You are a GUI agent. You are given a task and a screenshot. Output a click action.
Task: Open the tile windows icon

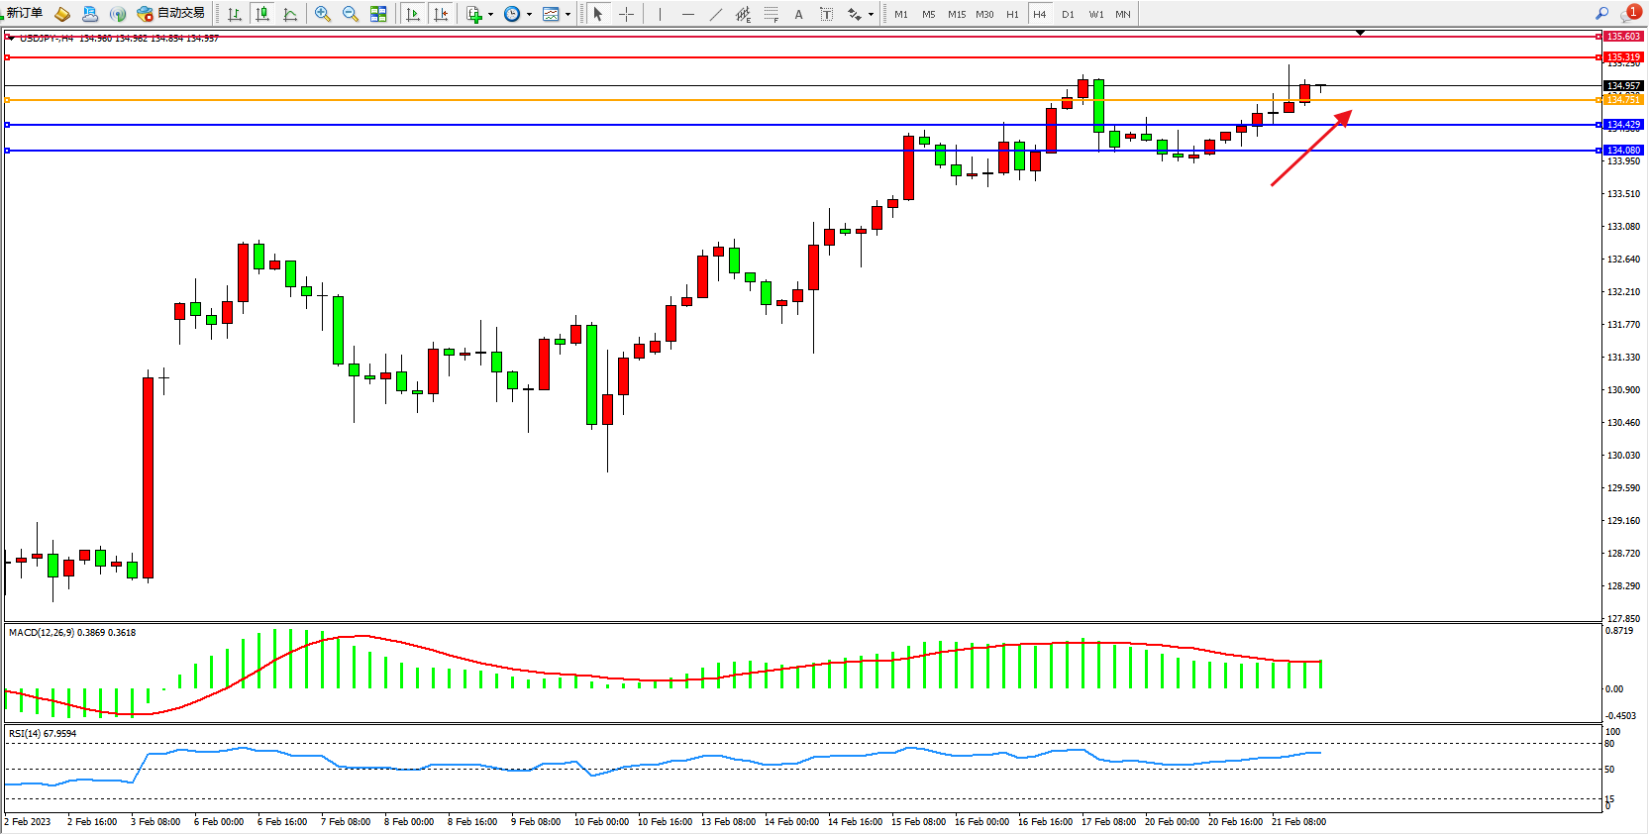[378, 14]
